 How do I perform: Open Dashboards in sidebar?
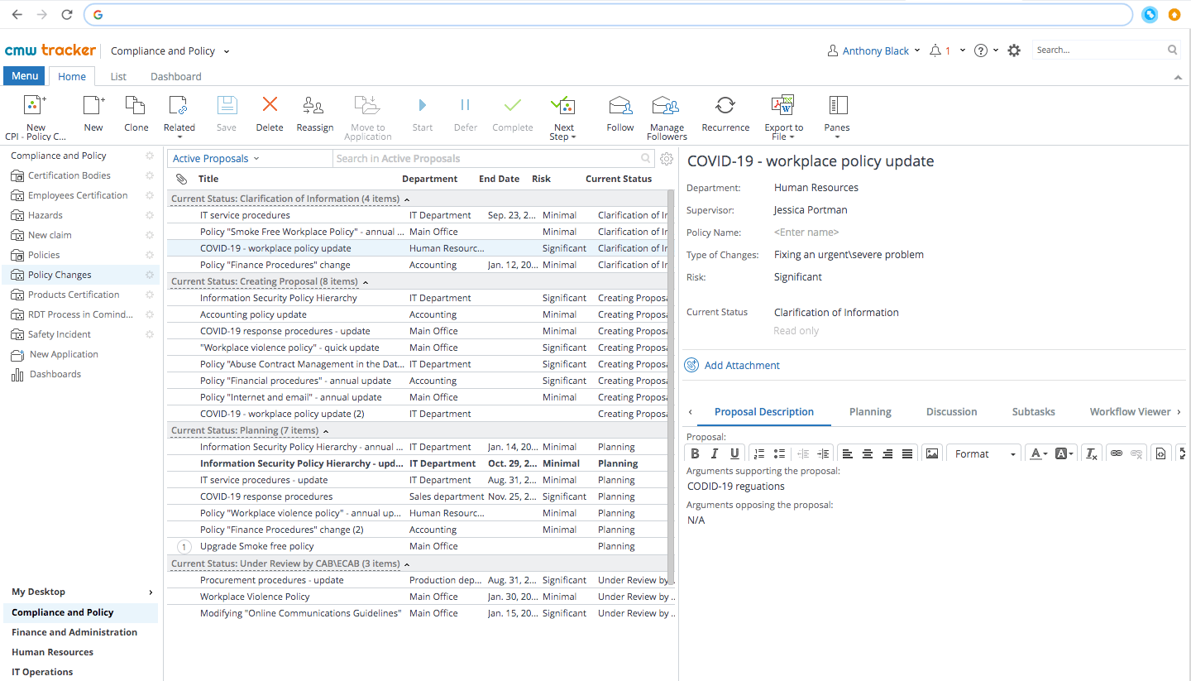(x=55, y=374)
